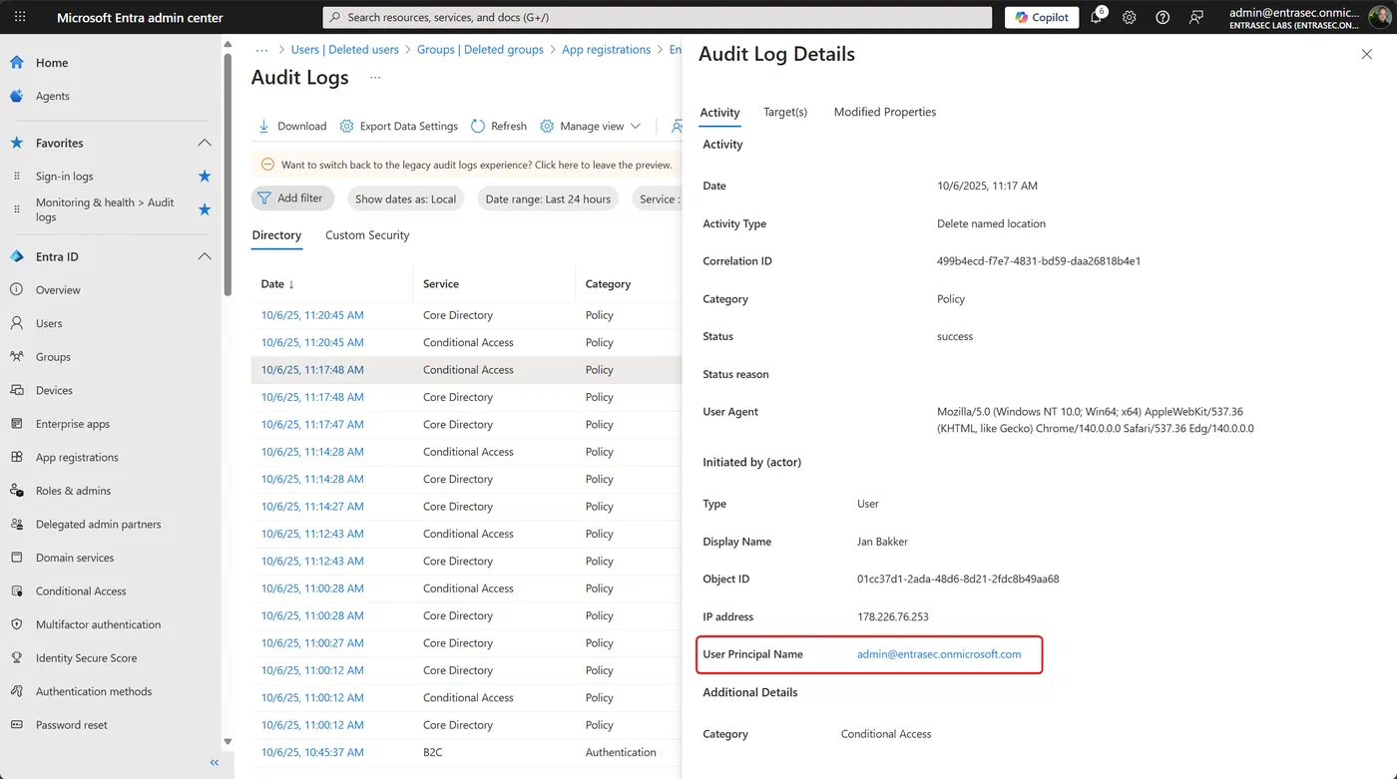Open the help question mark icon
Screen dimensions: 1397x779
click(x=1163, y=17)
